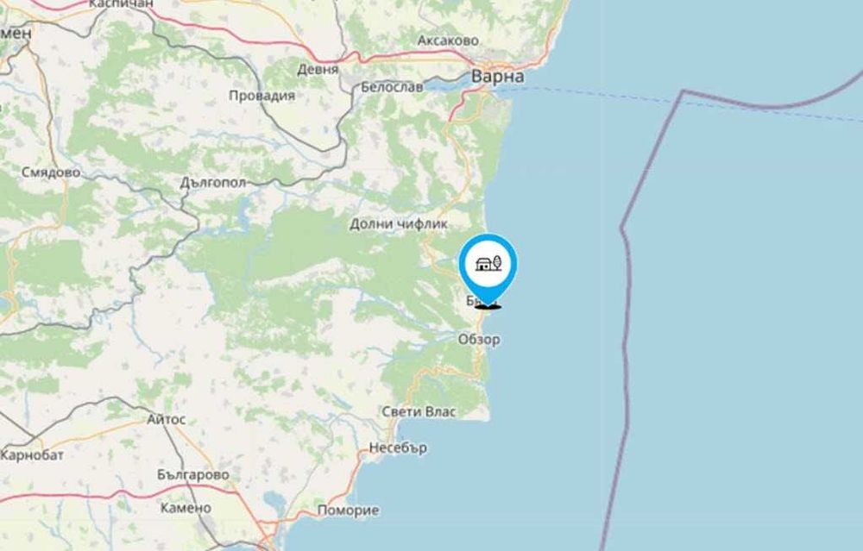Viewport: 863px width, 551px height.
Task: Select the Свети Влас label
Action: [419, 411]
